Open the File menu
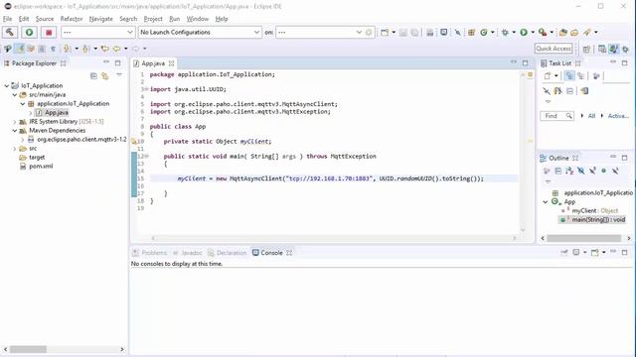 tap(7, 19)
